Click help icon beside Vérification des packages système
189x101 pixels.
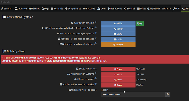tap(96, 33)
